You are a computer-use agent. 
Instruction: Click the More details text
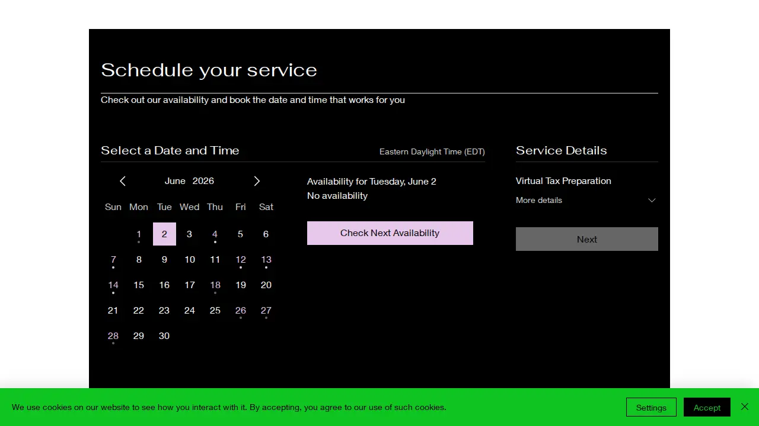[x=539, y=200]
